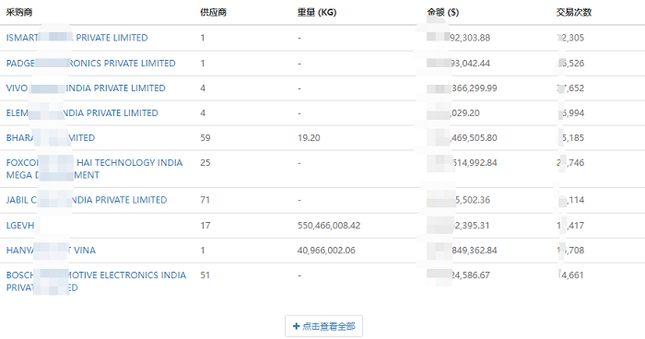Select the ELEM... INDIA PRIVATE LIMITED link
The width and height of the screenshot is (645, 339).
(x=82, y=112)
